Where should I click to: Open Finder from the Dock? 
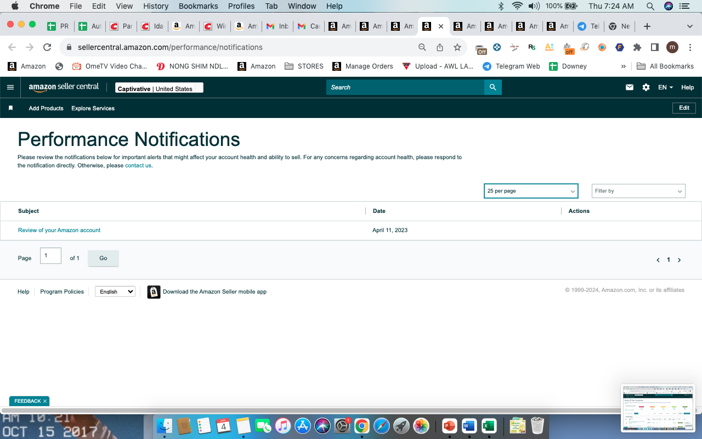pyautogui.click(x=165, y=425)
